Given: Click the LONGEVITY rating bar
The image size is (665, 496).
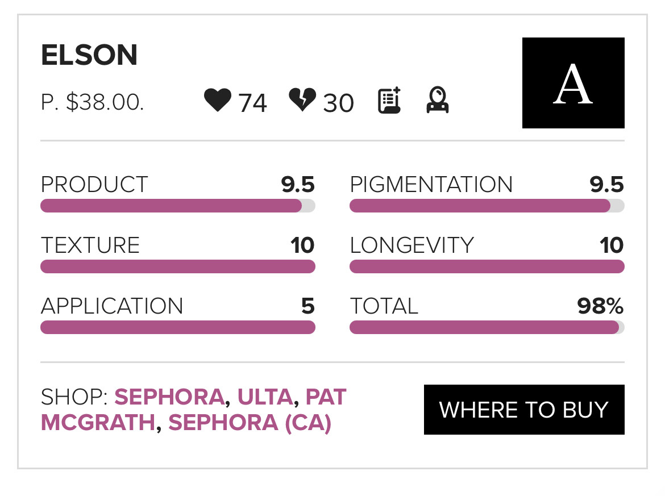Looking at the screenshot, I should [x=487, y=266].
